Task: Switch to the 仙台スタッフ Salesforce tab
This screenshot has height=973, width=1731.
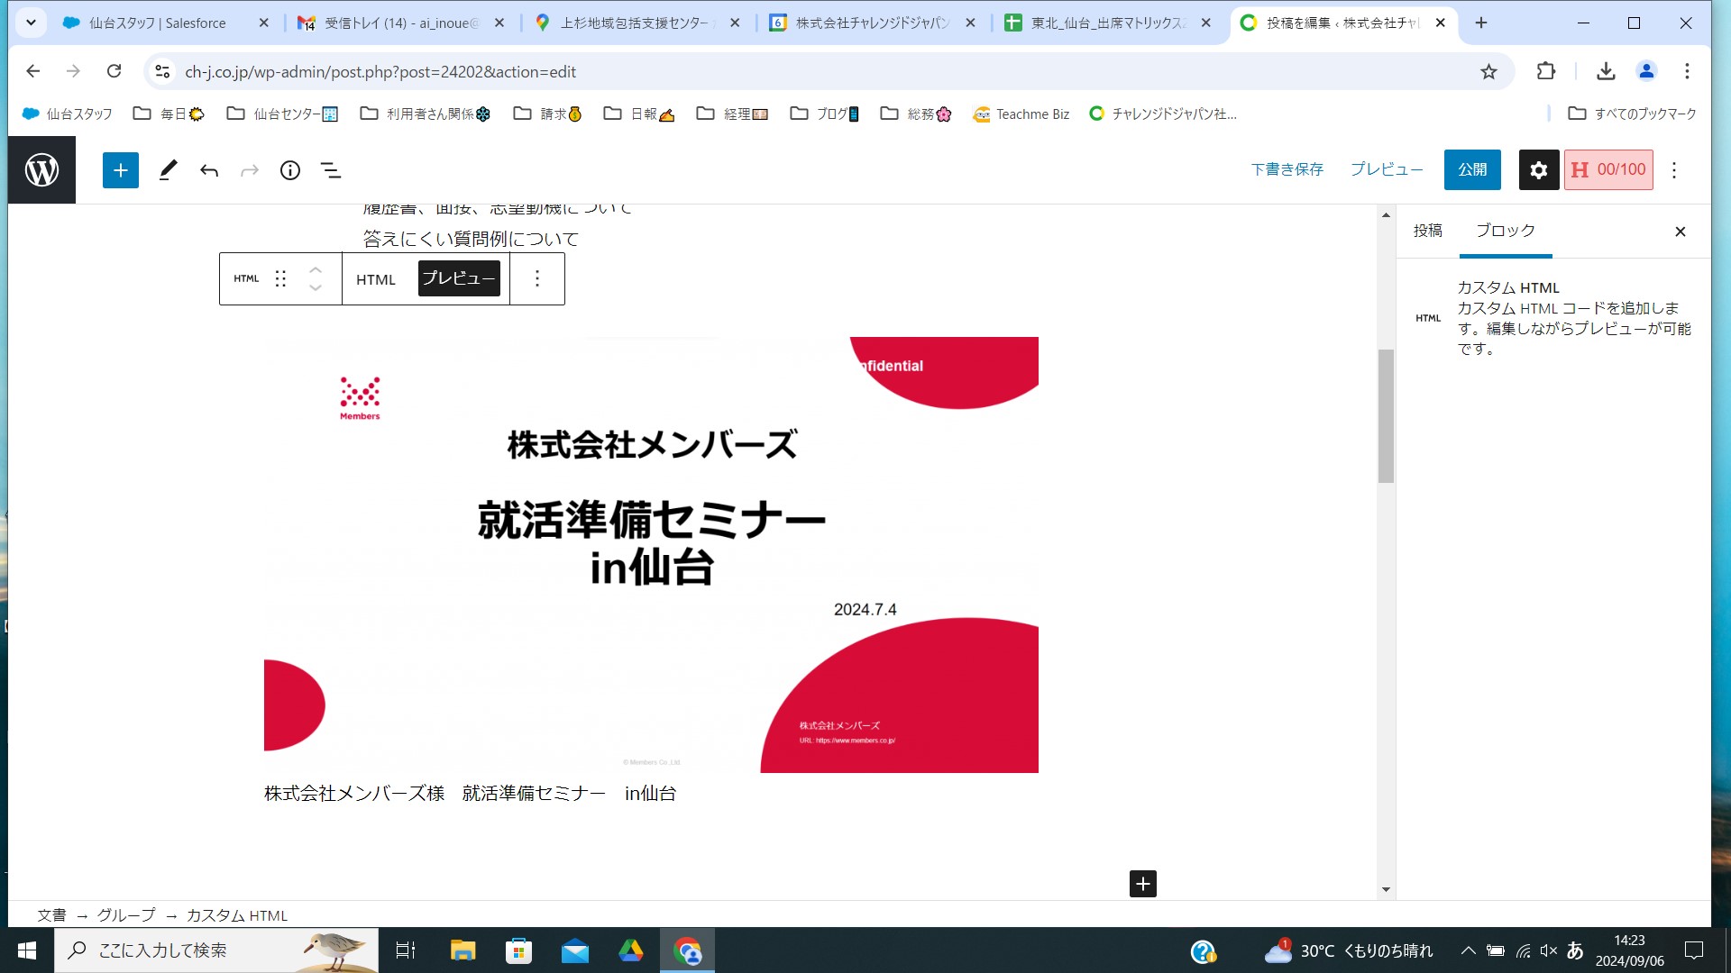Action: click(167, 23)
